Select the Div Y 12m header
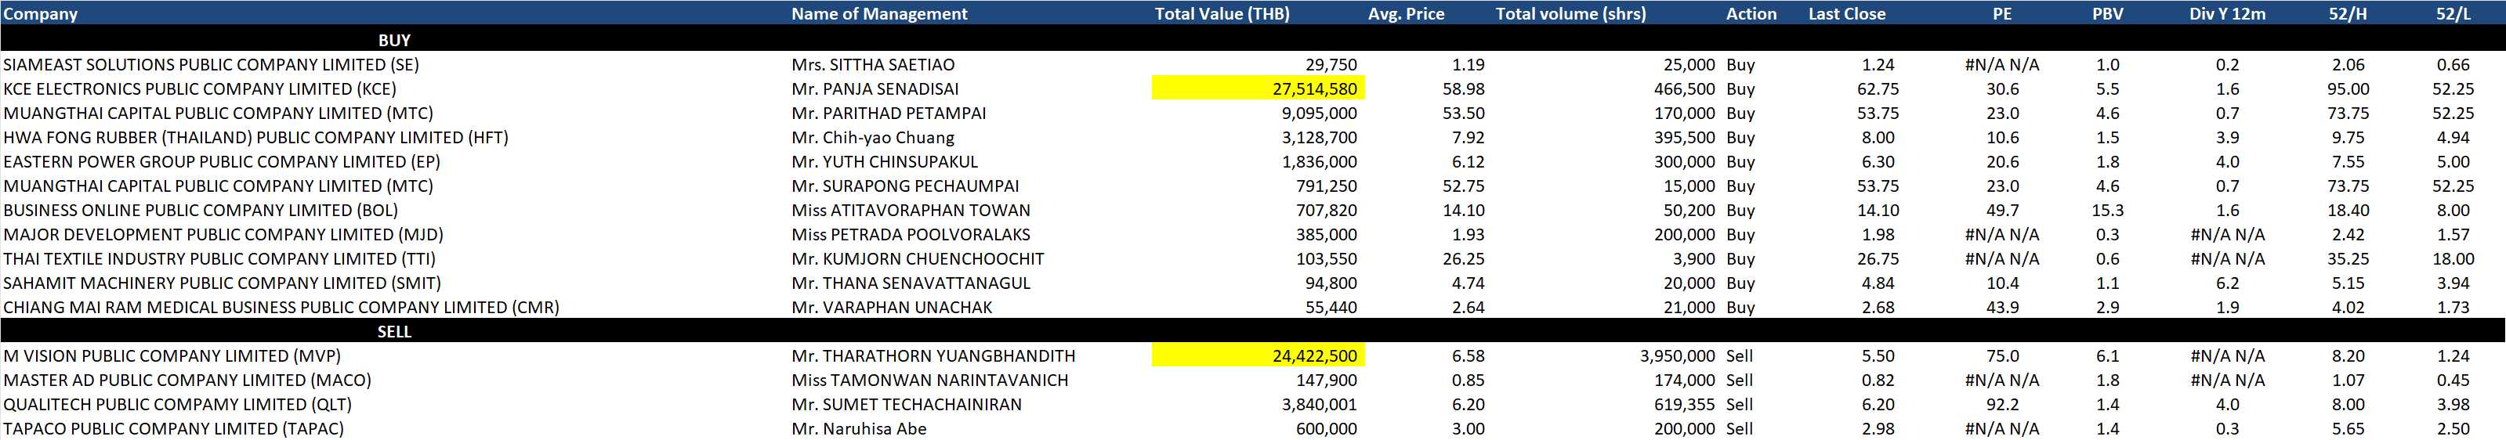The height and width of the screenshot is (440, 2506). click(x=2227, y=13)
